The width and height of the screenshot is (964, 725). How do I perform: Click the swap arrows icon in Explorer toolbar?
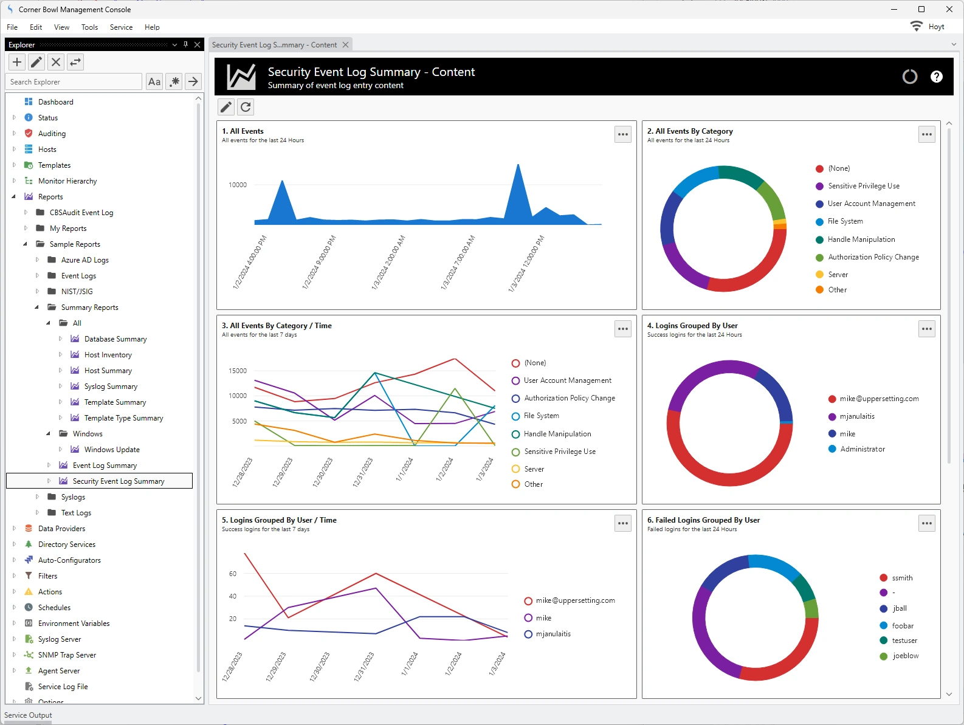[x=75, y=62]
